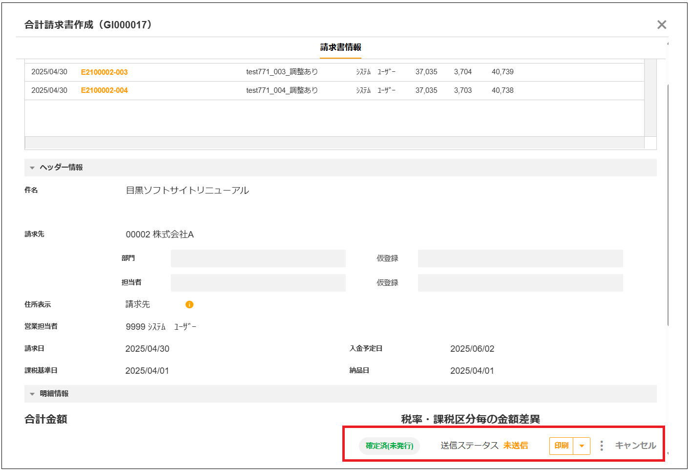Click the 税率・課税区分毎の金額差異 heading
The width and height of the screenshot is (690, 470).
(x=471, y=419)
